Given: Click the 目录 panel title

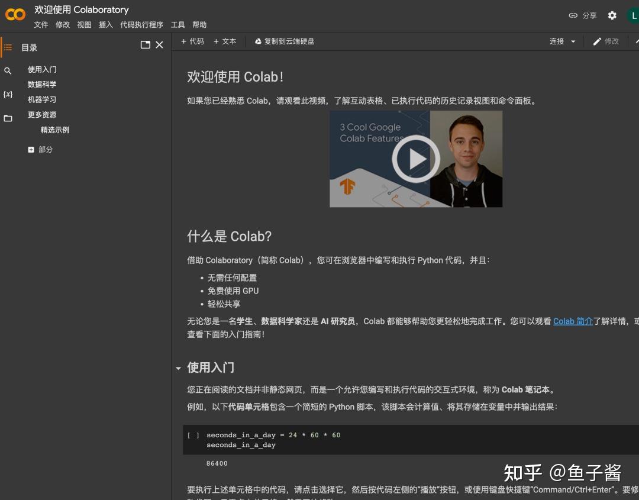Looking at the screenshot, I should point(30,47).
